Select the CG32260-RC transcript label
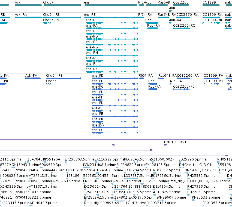 (184, 26)
